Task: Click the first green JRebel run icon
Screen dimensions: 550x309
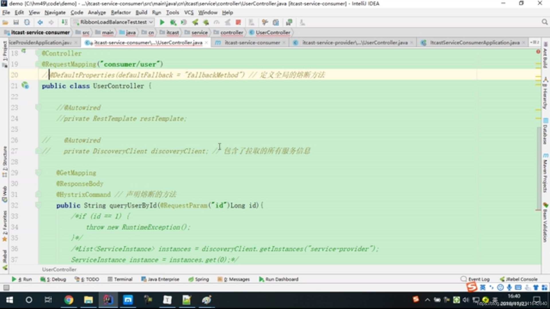Action: [195, 22]
